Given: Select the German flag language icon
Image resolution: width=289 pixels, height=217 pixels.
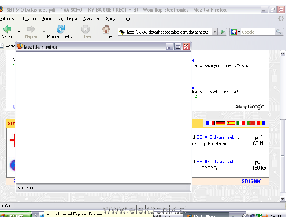Looking at the screenshot, I should tap(220, 123).
